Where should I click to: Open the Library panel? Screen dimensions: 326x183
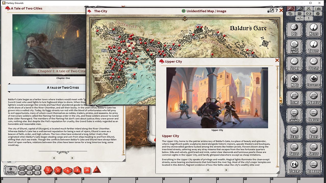pos(314,167)
